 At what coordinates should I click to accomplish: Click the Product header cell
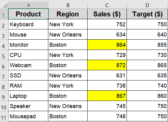pyautogui.click(x=28, y=14)
